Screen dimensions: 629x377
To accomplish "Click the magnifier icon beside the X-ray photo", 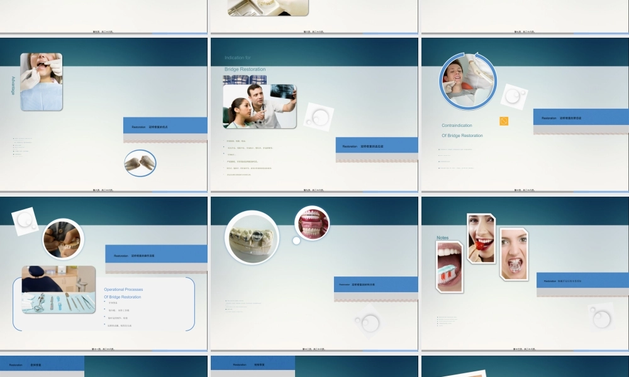I will click(x=318, y=116).
